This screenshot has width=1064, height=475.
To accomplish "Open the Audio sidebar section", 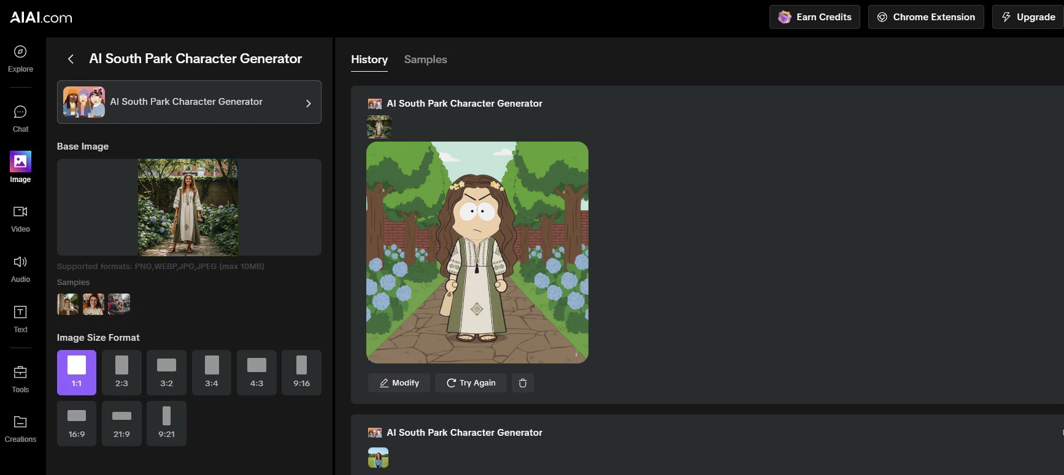I will tap(20, 269).
